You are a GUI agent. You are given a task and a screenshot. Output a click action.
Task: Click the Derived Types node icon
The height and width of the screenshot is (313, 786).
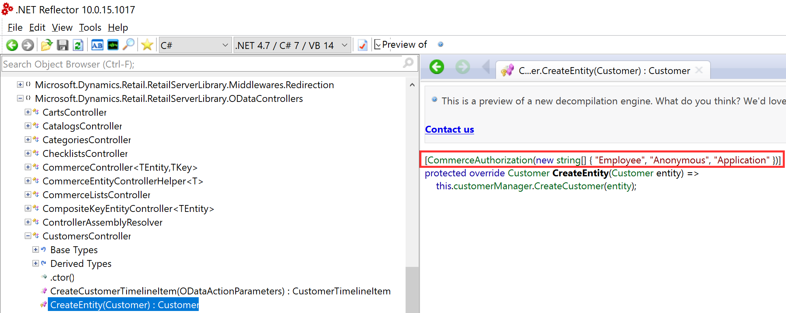click(x=43, y=263)
